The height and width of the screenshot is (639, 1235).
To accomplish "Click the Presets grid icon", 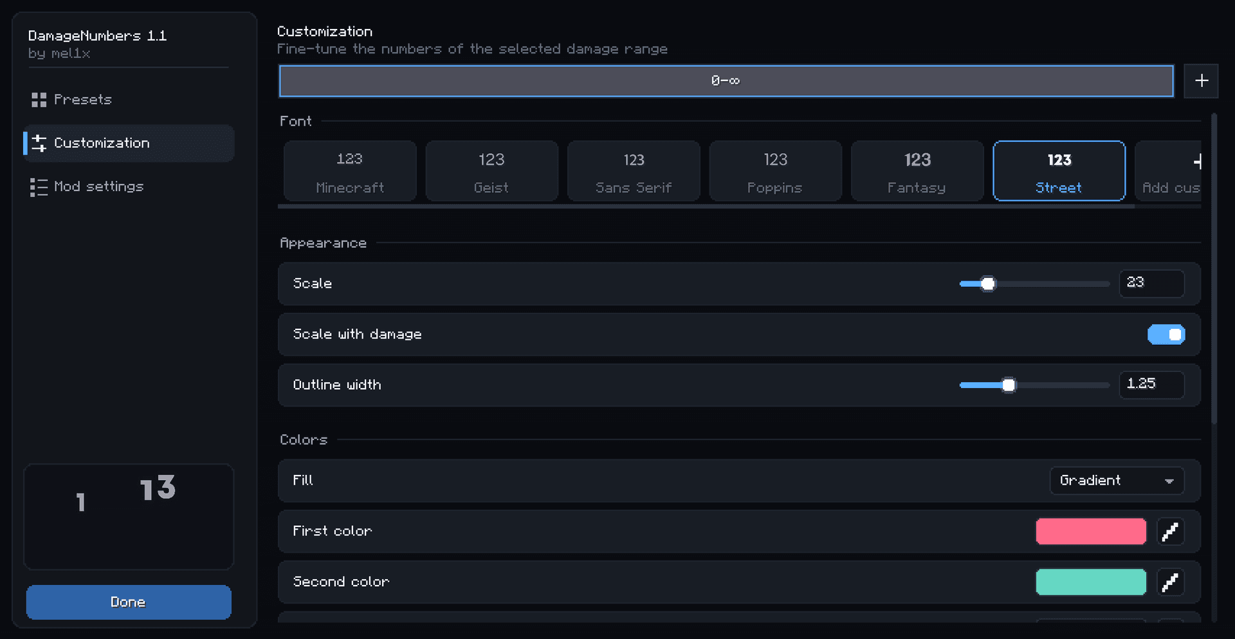I will 39,100.
